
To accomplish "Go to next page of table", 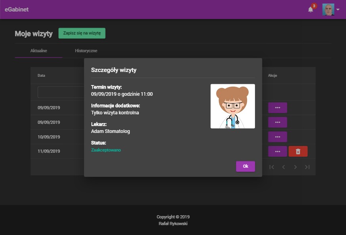I will click(295, 167).
